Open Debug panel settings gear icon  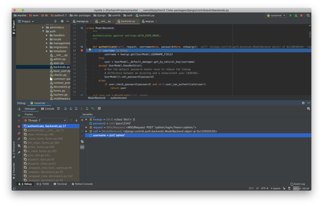pos(303,103)
